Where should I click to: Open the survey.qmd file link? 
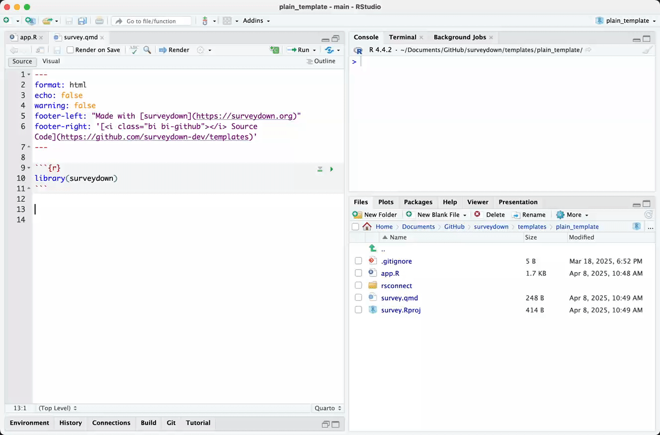pos(399,298)
